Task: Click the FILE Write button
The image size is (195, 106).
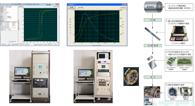Action: (21, 44)
